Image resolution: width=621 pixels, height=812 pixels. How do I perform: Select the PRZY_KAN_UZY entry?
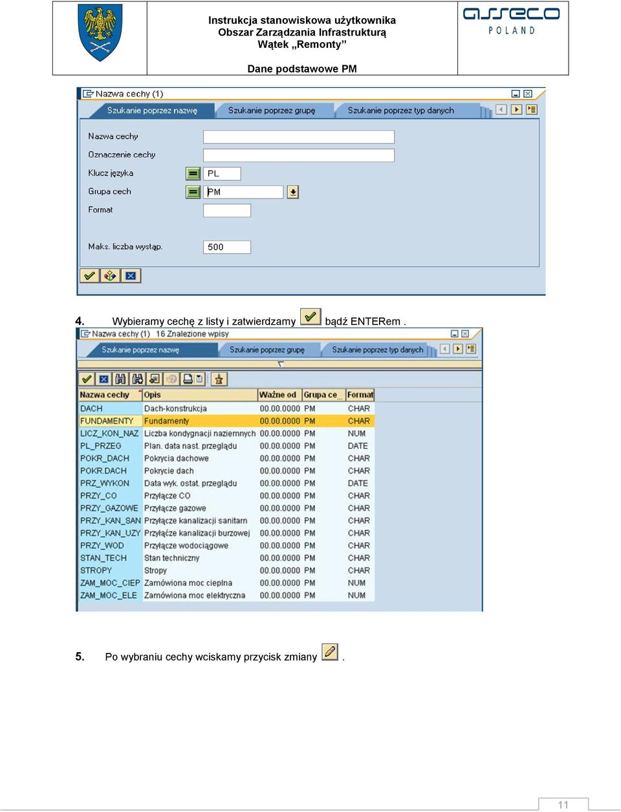(109, 533)
